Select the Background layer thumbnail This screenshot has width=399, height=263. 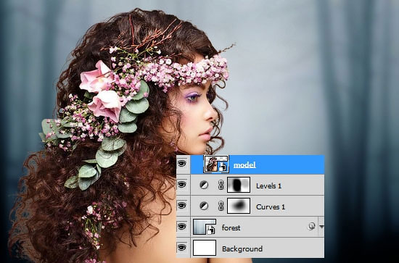click(x=205, y=248)
